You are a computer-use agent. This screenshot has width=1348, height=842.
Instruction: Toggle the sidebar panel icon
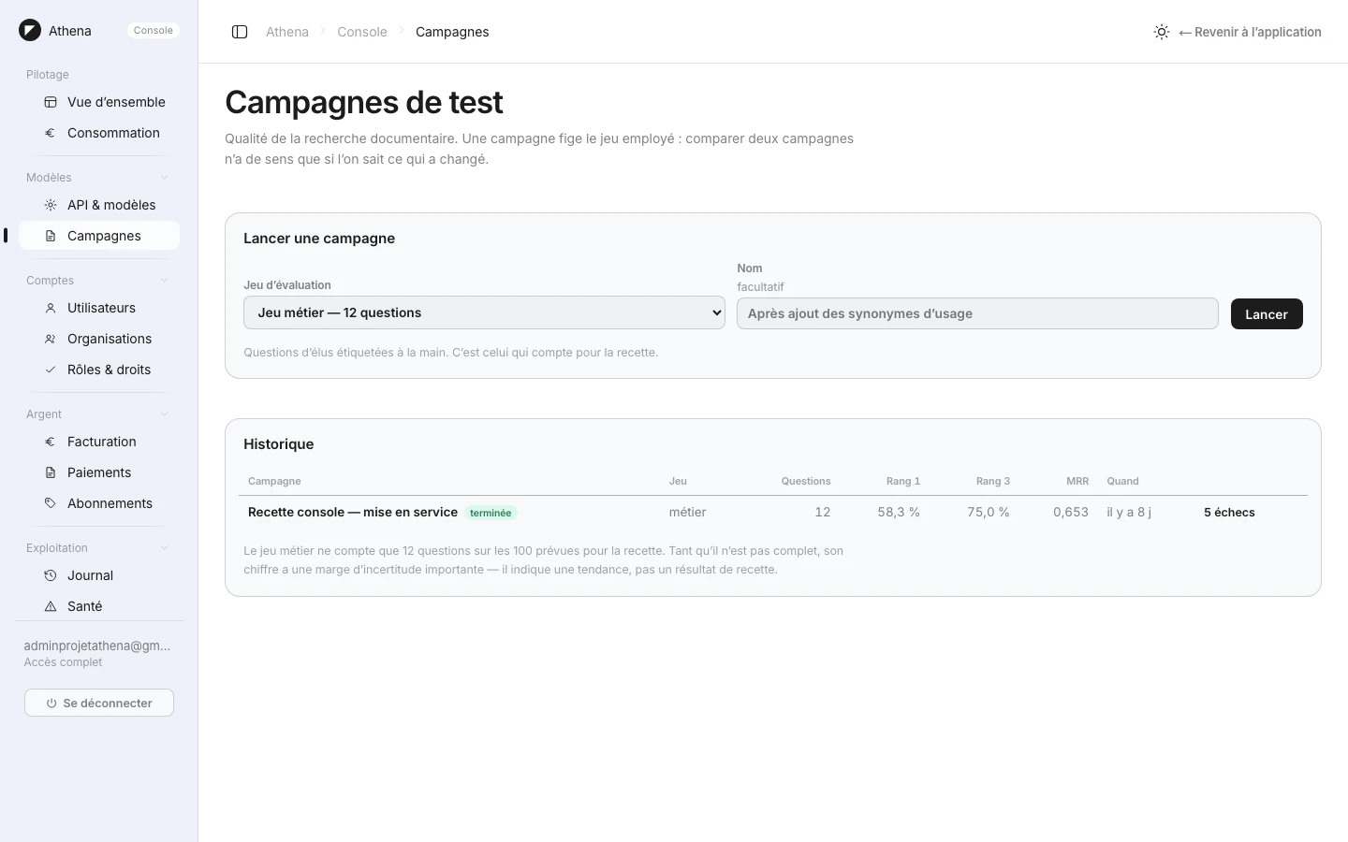click(x=240, y=32)
